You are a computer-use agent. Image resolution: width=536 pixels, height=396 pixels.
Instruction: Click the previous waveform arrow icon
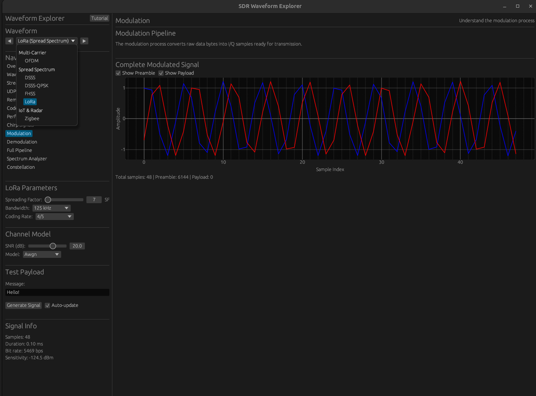9,41
